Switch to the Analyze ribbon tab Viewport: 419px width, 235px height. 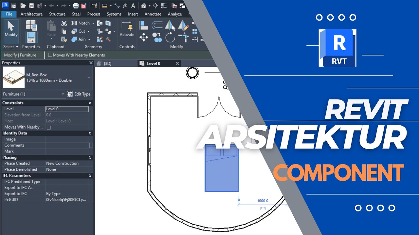tap(175, 14)
